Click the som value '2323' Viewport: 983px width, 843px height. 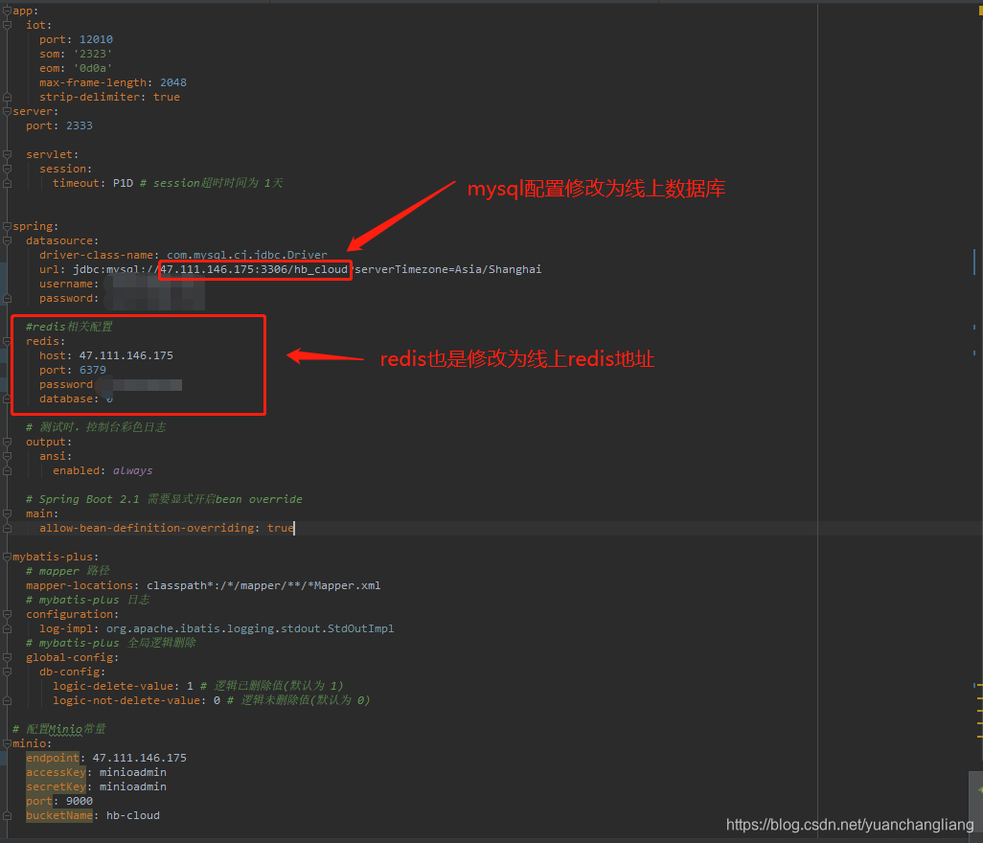pos(93,54)
